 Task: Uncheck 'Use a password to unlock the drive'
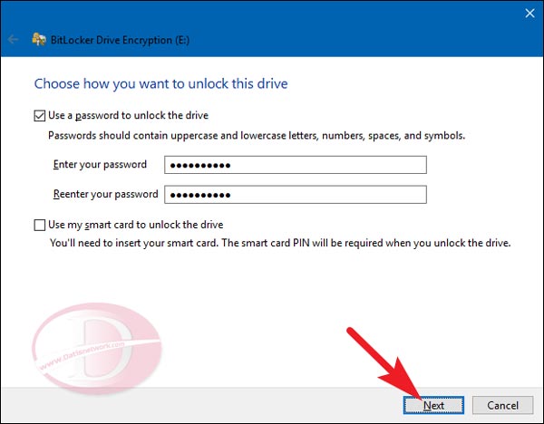[40, 115]
